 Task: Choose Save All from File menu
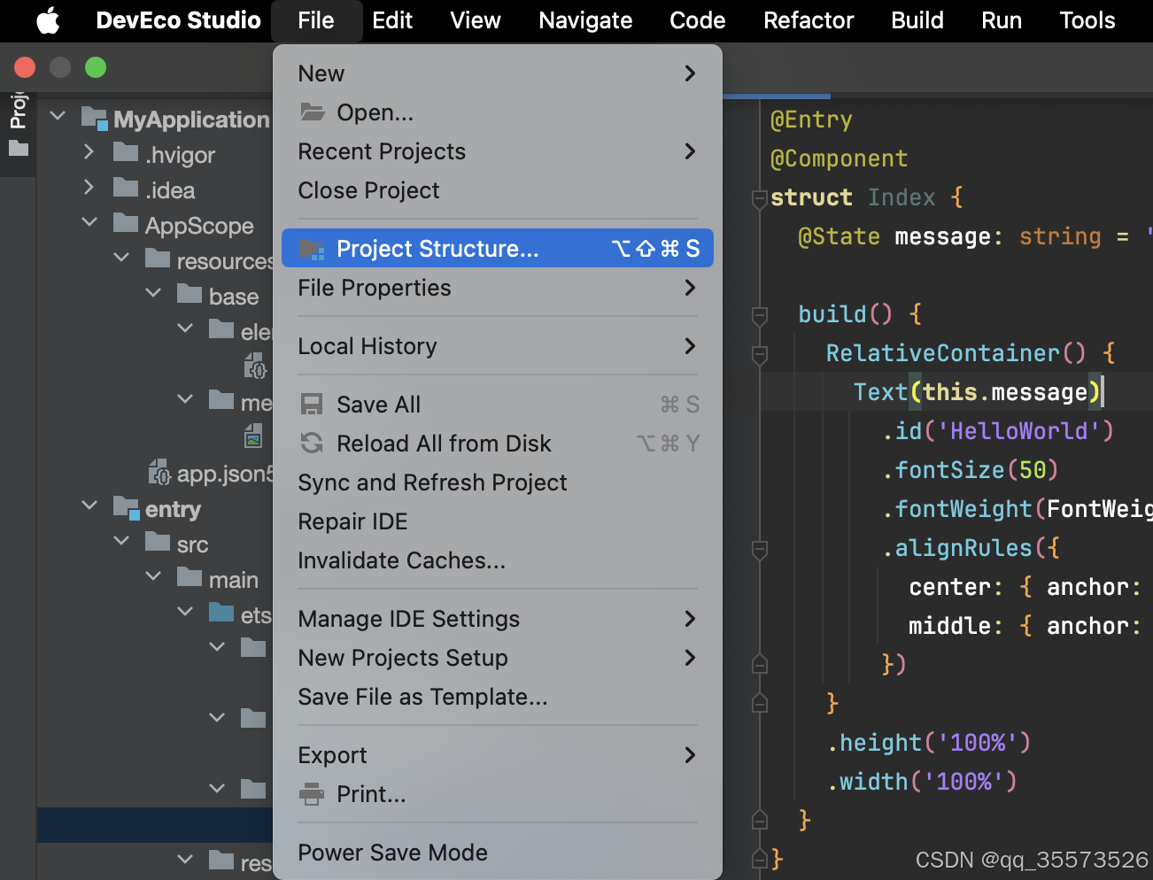pos(498,405)
